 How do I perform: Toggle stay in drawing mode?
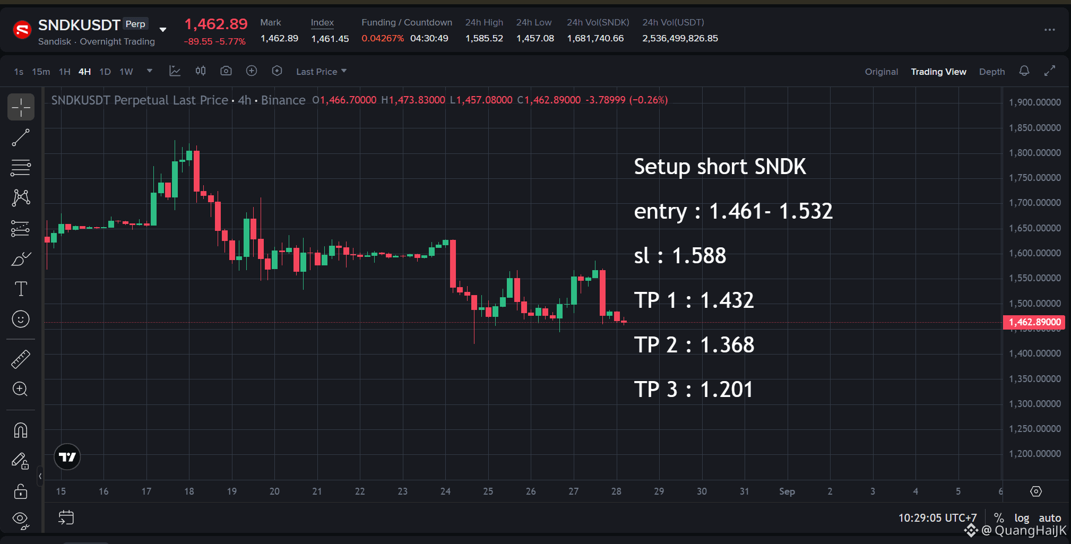point(21,461)
